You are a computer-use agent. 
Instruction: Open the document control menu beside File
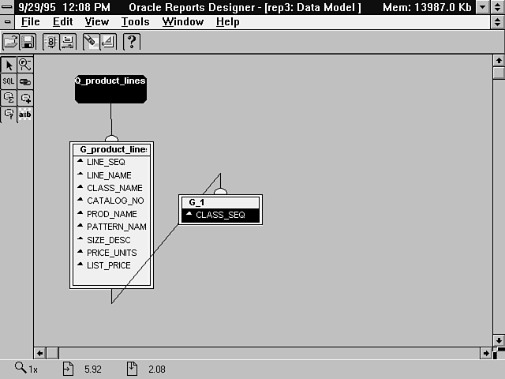[8, 22]
